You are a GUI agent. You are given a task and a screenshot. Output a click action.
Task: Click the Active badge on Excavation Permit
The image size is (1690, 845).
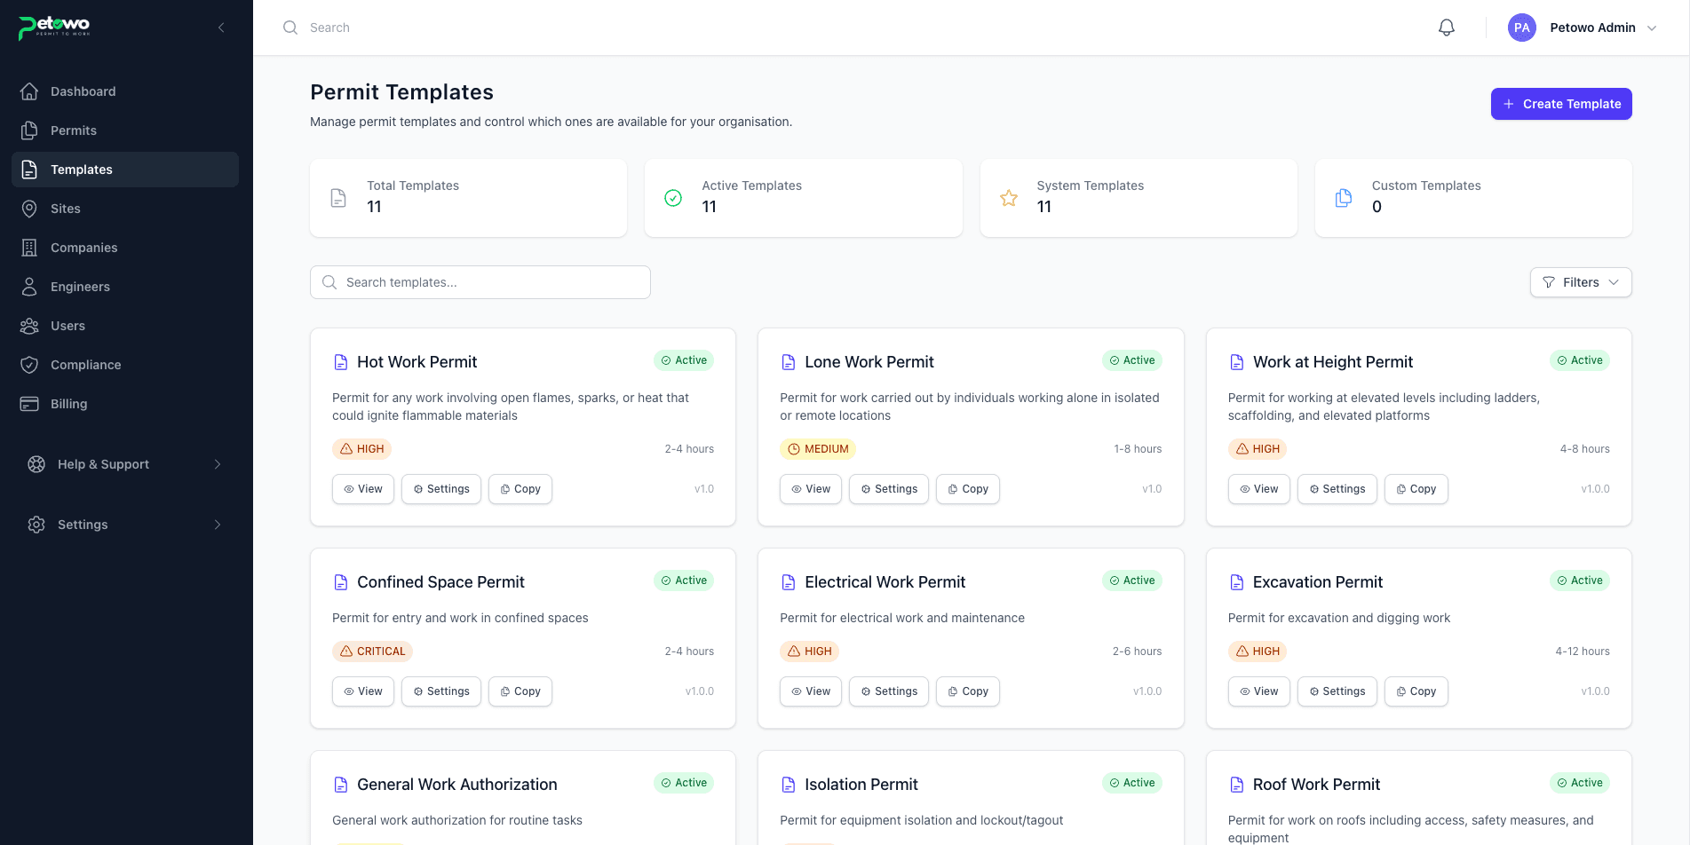click(x=1580, y=580)
